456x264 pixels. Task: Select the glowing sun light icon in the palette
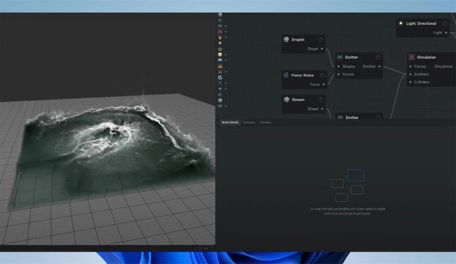pos(220,43)
